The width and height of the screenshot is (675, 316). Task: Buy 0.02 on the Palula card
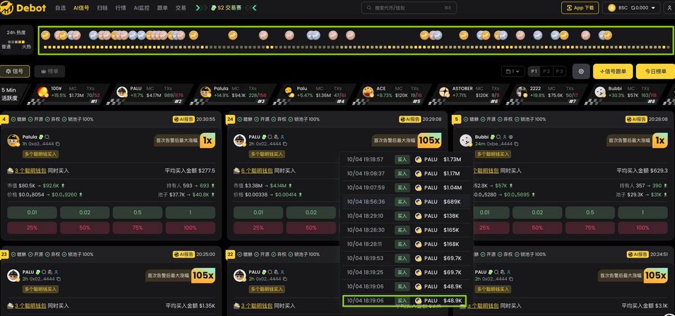tap(85, 213)
